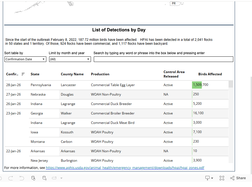Open the hpai_zones.pdf link
This screenshot has height=187, width=252.
tap(125, 168)
